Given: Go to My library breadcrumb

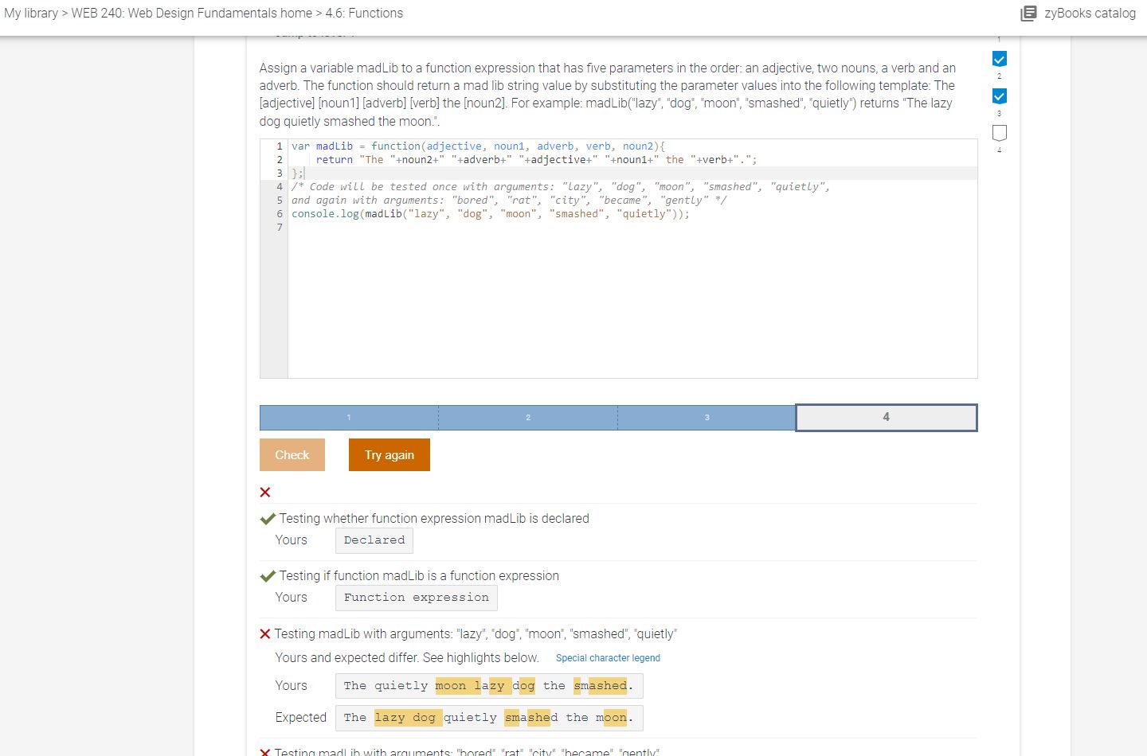Looking at the screenshot, I should (x=31, y=13).
